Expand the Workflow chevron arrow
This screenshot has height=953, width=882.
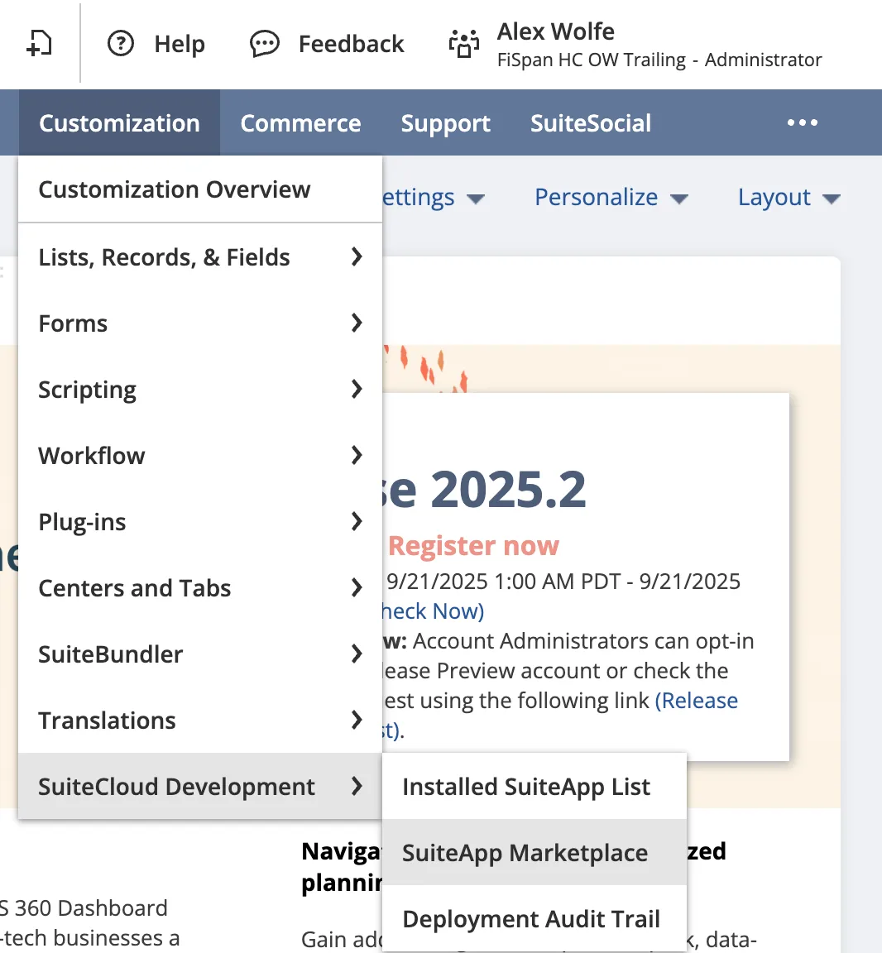(x=357, y=455)
